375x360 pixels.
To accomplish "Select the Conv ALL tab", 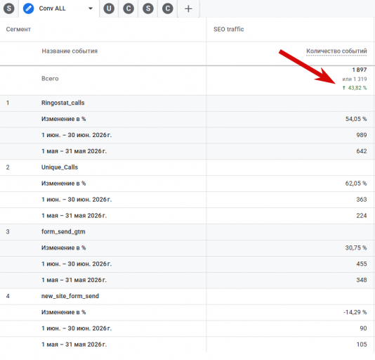I will click(59, 8).
